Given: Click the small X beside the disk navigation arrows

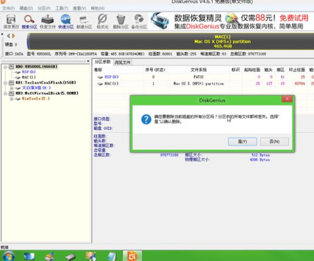Looking at the screenshot, I should pyautogui.click(x=2, y=34).
